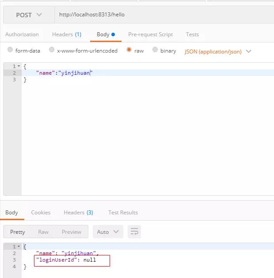
Task: Open the Auto format dropdown
Action: pos(108,232)
